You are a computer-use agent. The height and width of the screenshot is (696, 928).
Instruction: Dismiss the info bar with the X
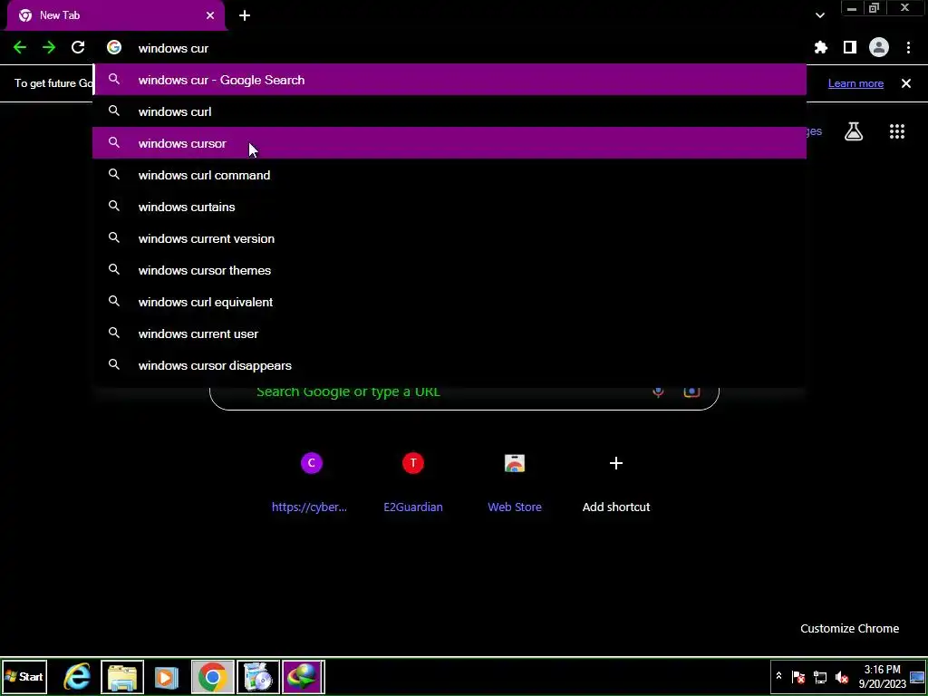(x=906, y=83)
